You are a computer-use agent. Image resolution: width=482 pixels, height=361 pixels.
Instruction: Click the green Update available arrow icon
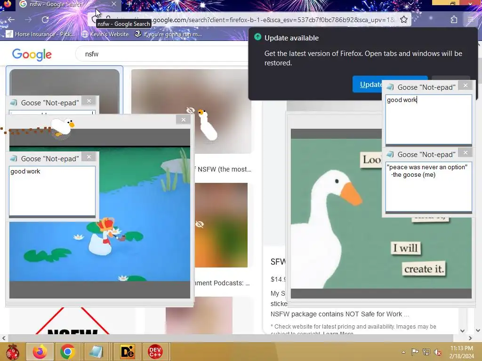point(257,37)
